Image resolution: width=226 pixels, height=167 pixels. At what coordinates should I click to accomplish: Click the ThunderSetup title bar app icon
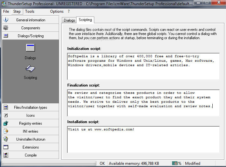coord(3,3)
